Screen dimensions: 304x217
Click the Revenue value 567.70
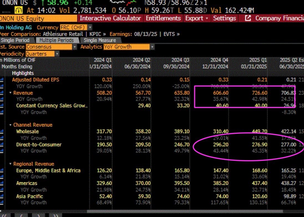(143, 93)
